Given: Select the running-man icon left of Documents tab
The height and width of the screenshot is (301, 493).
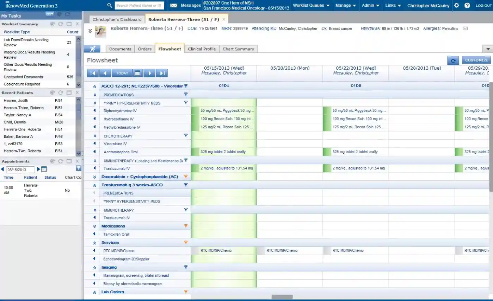Looking at the screenshot, I should (x=92, y=49).
